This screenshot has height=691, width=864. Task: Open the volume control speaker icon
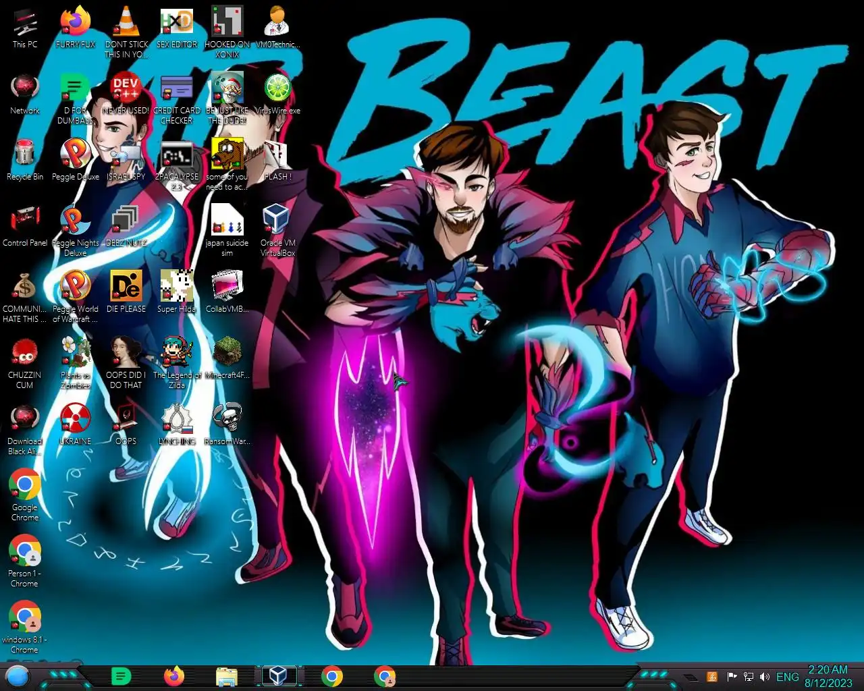tap(765, 677)
